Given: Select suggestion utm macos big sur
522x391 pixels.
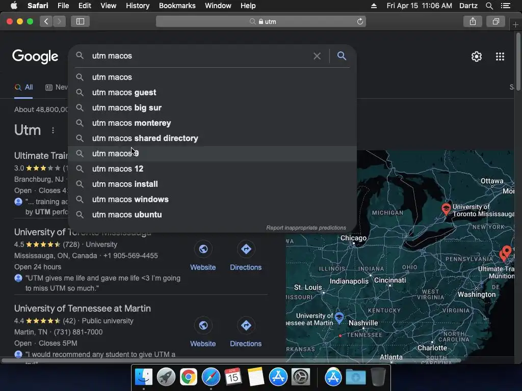Looking at the screenshot, I should tap(213, 108).
